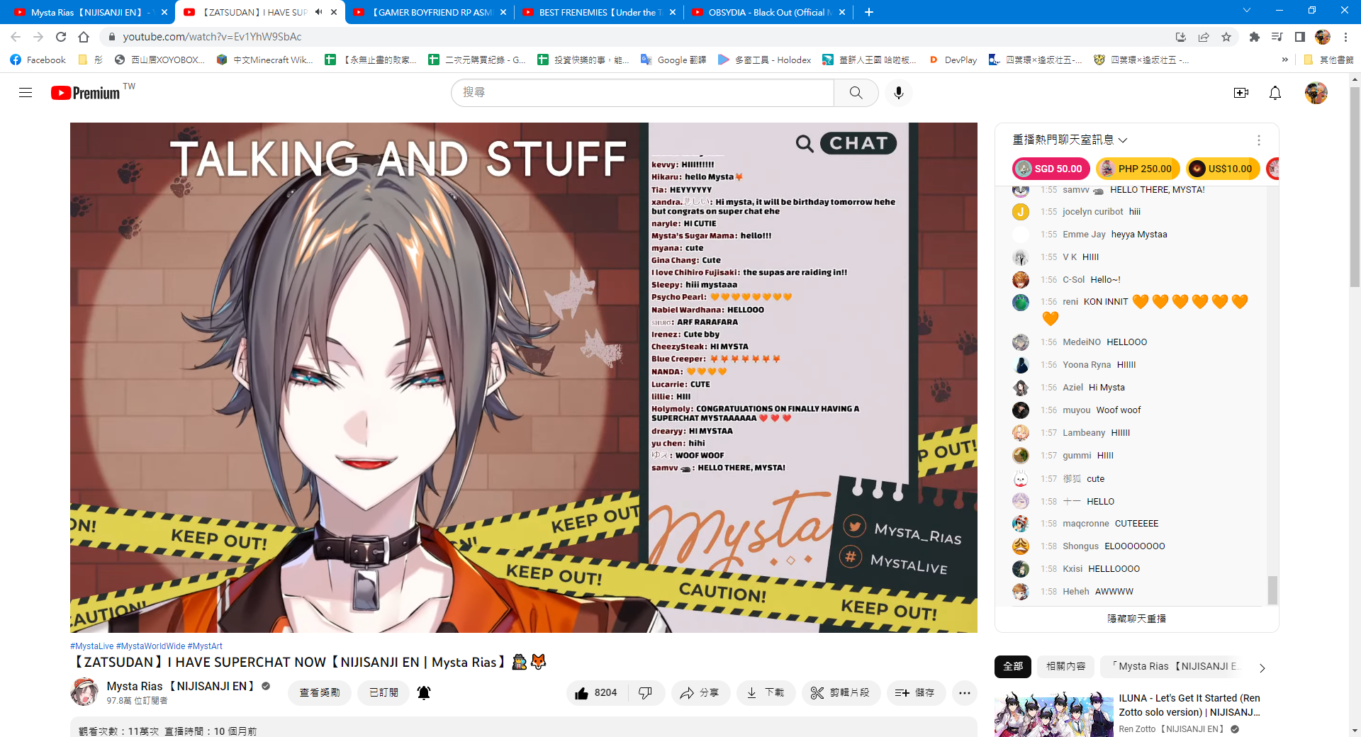Click the 已訂閱 subscribed button

383,692
